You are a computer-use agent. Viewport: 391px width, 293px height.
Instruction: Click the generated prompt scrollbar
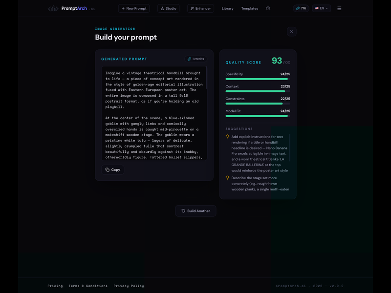206,78
